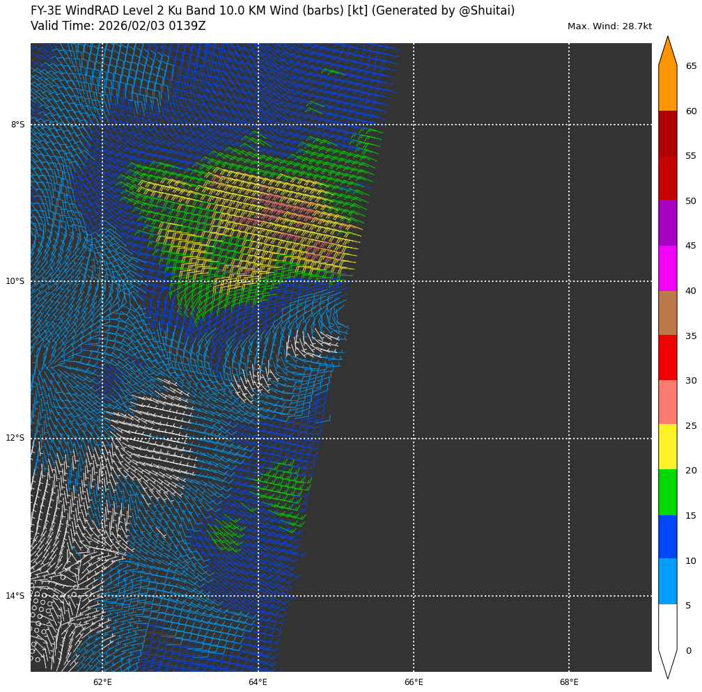The image size is (702, 692).
Task: Select the brown 35–40 kt colorbar swatch
Action: [667, 313]
